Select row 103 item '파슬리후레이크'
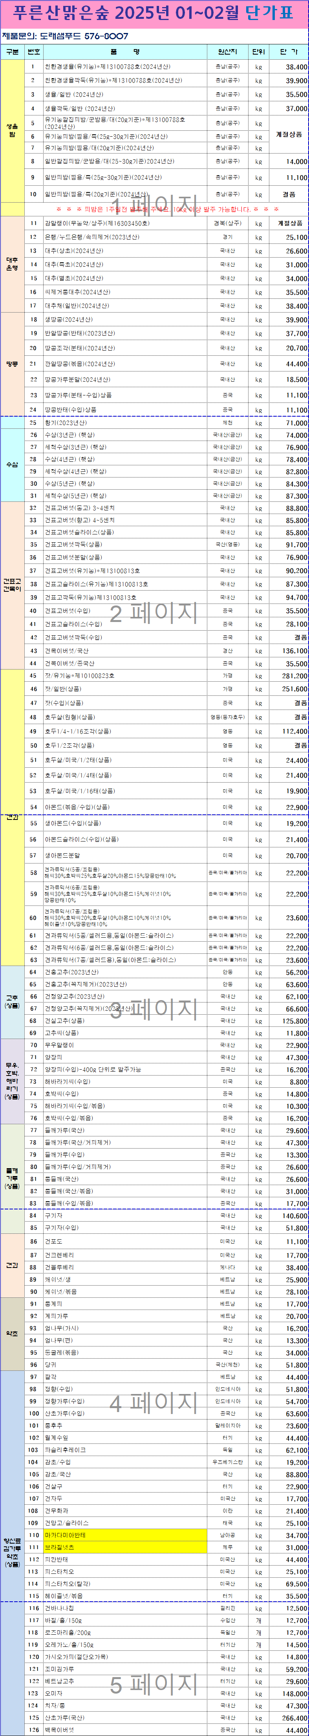The image size is (309, 1736). [65, 1450]
